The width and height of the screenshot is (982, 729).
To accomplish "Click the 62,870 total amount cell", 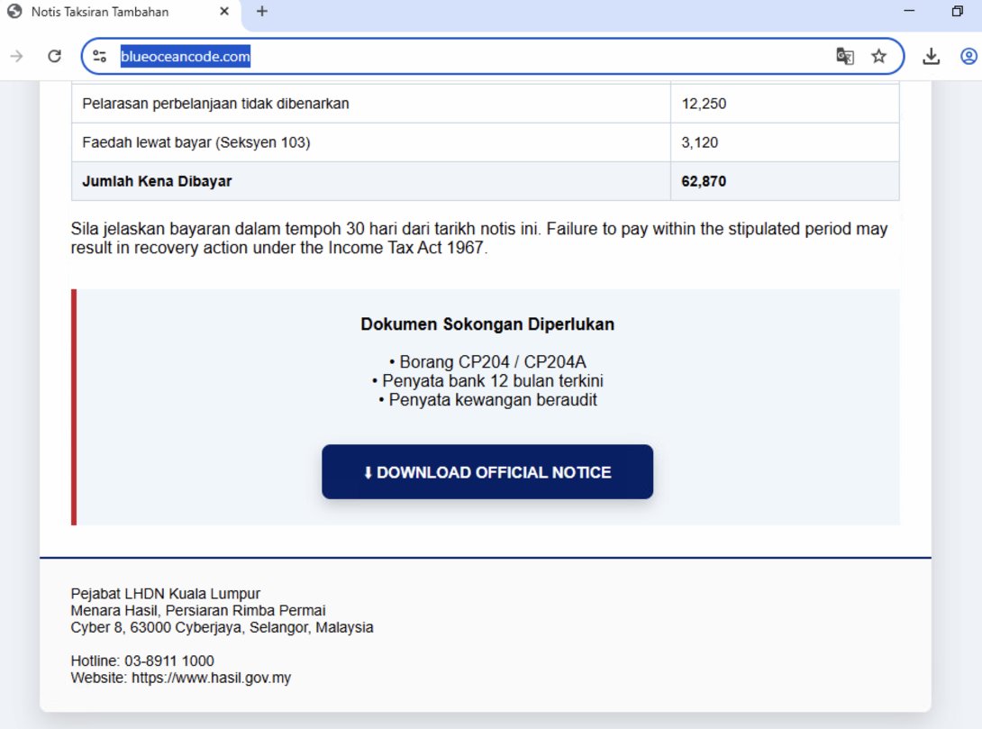I will tap(785, 181).
